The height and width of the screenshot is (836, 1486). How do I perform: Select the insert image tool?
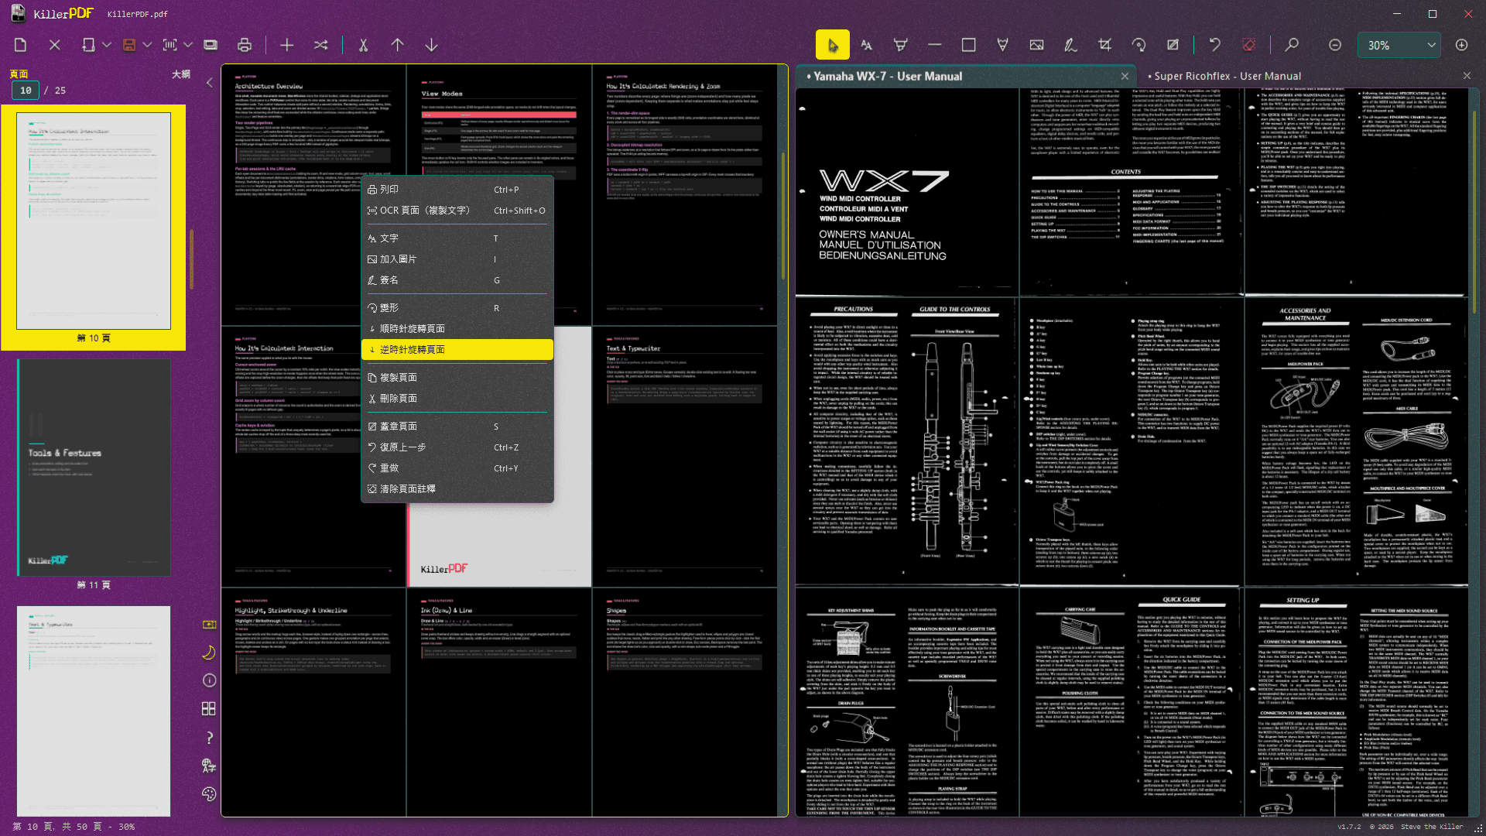pyautogui.click(x=1036, y=45)
